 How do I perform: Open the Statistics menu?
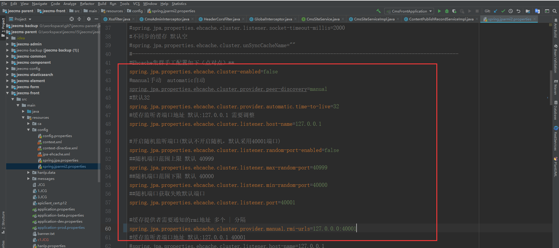point(179,4)
